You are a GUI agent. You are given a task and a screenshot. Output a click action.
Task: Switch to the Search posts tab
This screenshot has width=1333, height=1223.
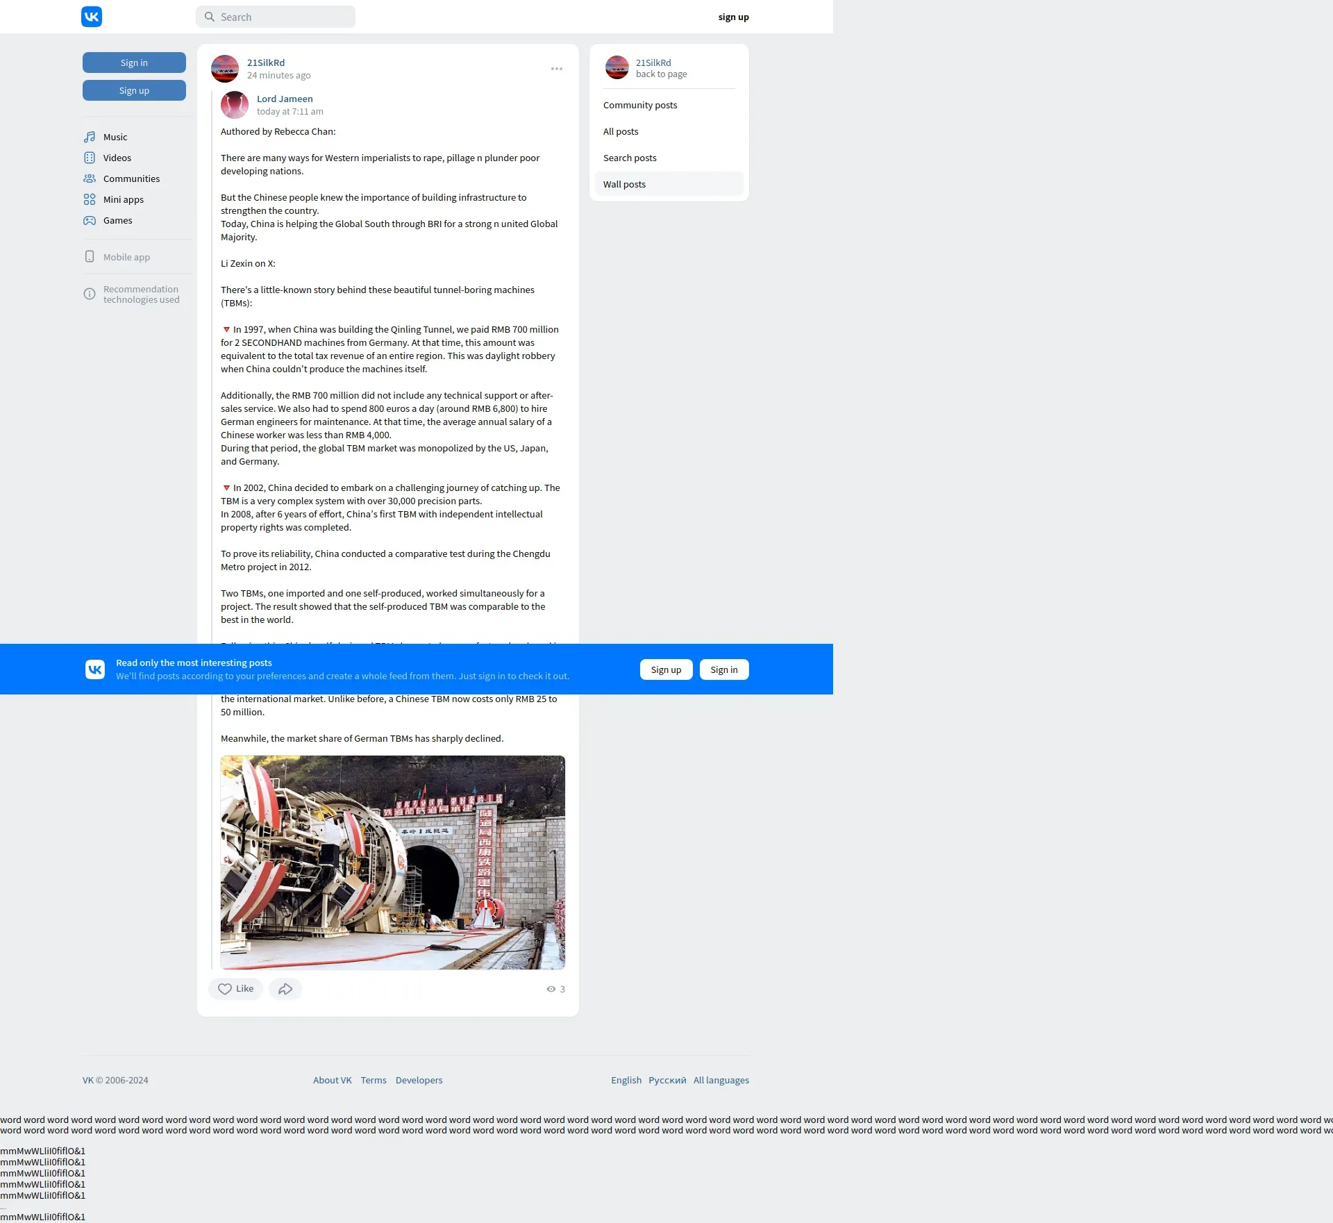[630, 158]
